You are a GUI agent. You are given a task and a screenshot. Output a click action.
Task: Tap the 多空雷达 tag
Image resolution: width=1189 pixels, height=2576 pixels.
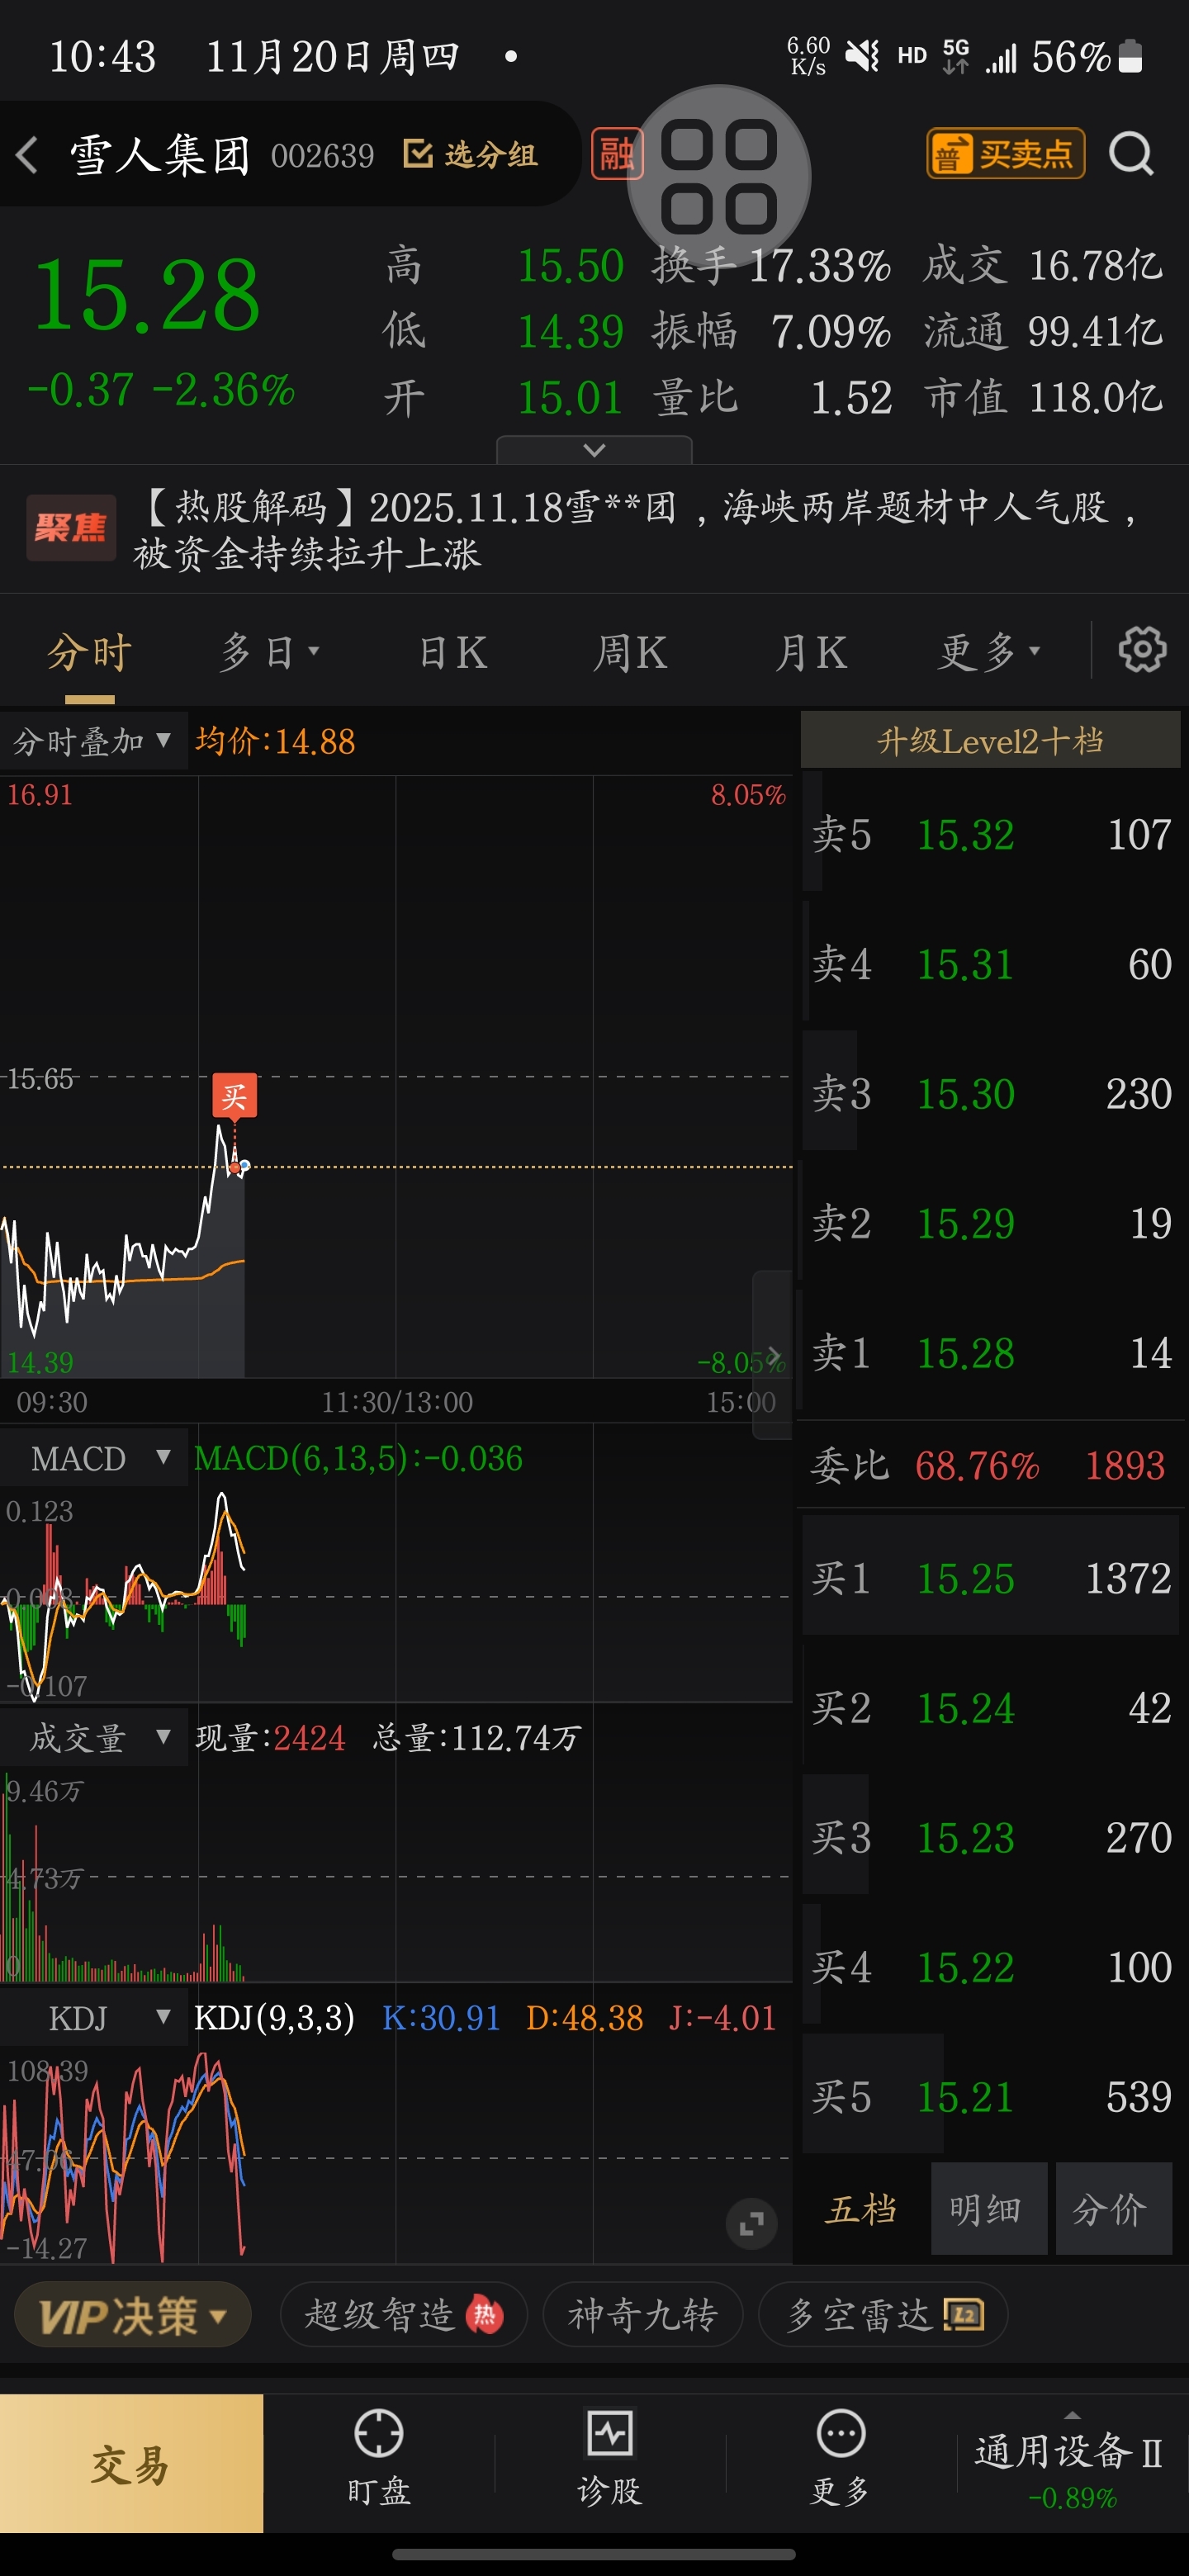883,2315
